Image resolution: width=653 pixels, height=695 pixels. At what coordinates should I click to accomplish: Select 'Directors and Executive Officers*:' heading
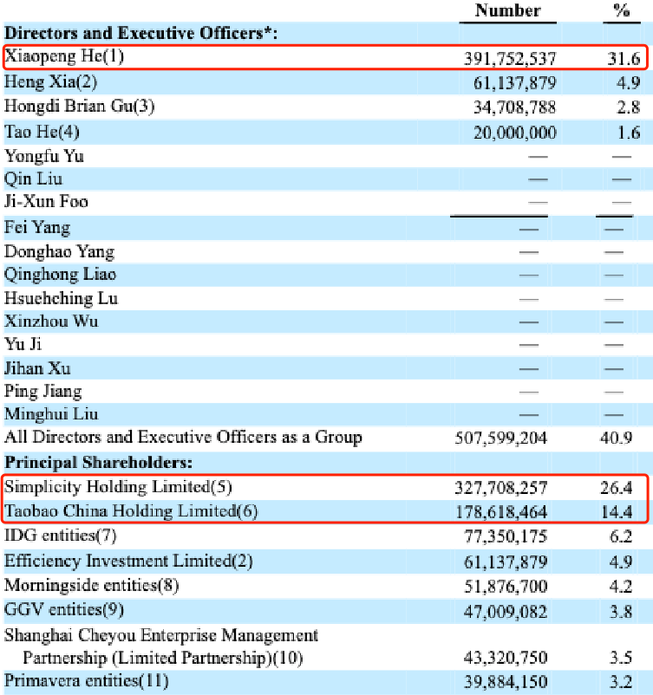[140, 33]
